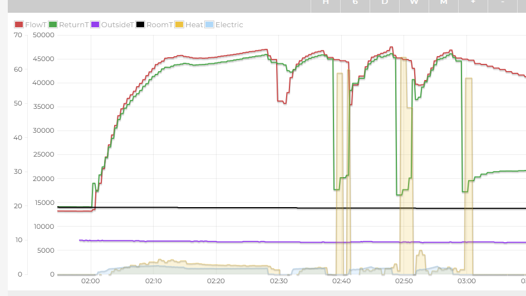
Task: Toggle the yellow Heat legend swatch
Action: tap(179, 25)
